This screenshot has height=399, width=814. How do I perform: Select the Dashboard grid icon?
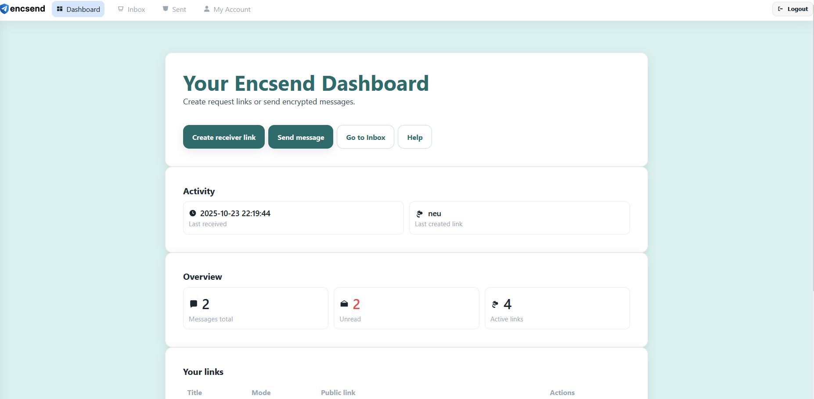tap(59, 9)
